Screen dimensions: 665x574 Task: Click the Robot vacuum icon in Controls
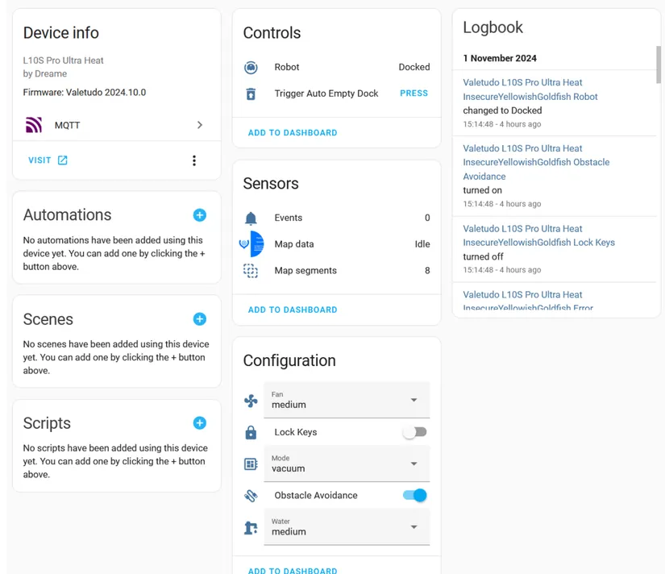(x=251, y=67)
